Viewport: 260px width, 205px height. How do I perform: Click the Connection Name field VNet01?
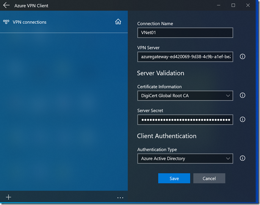pos(185,33)
